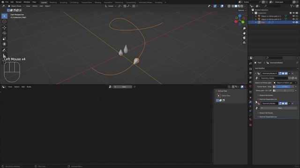The width and height of the screenshot is (300, 168).
Task: Select the Cursor tool
Action: coord(4,22)
